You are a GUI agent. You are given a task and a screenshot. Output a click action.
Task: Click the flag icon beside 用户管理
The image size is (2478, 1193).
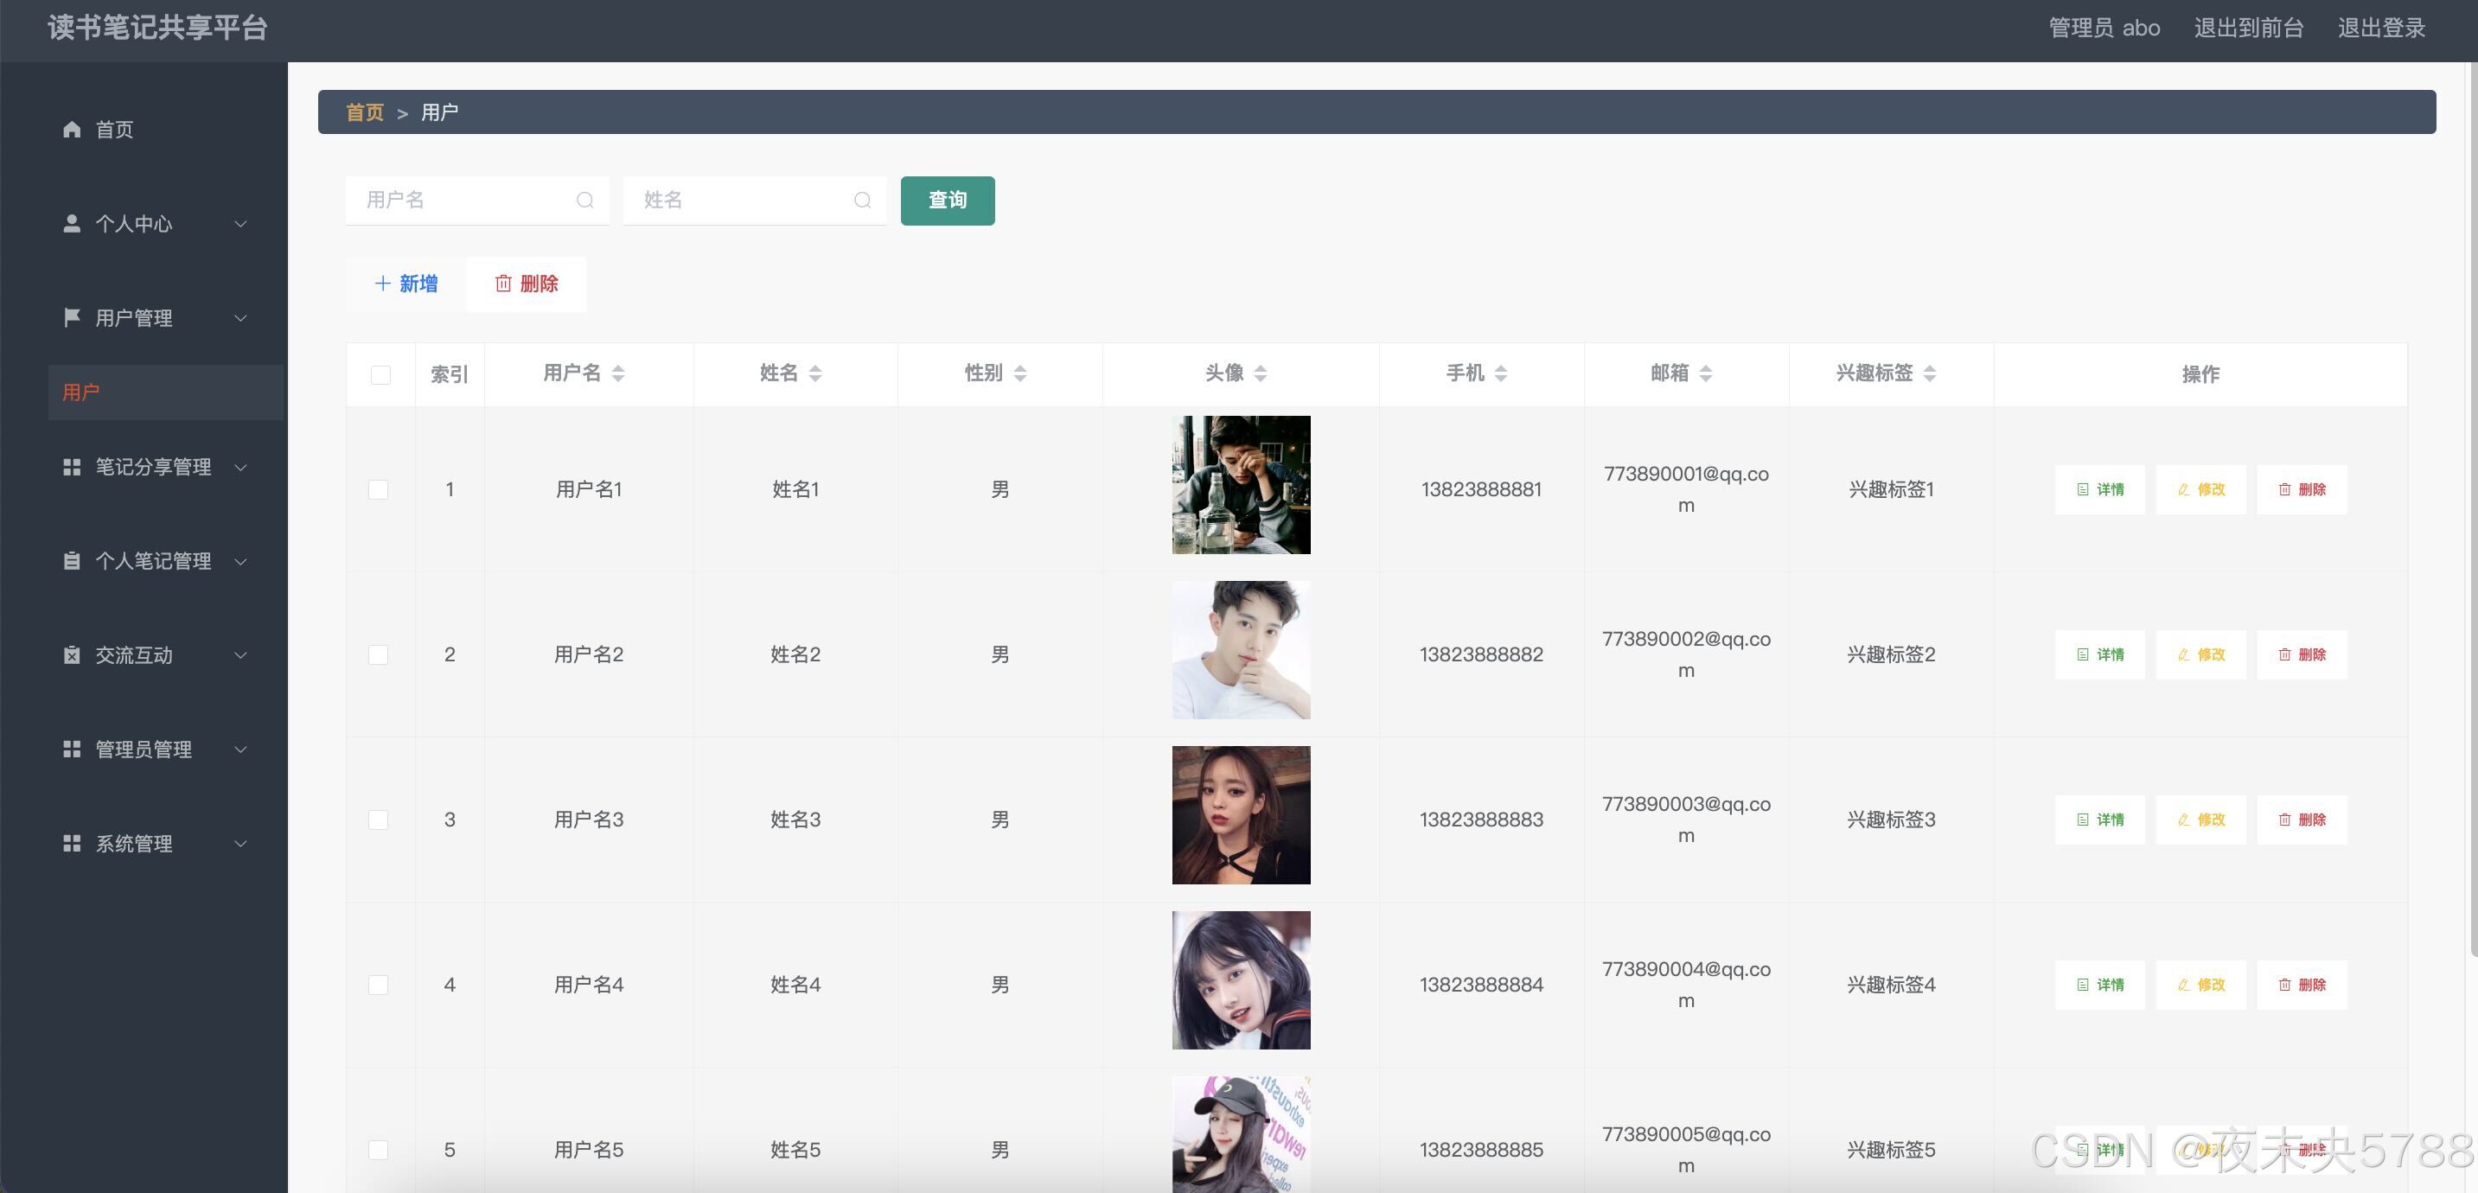point(71,317)
